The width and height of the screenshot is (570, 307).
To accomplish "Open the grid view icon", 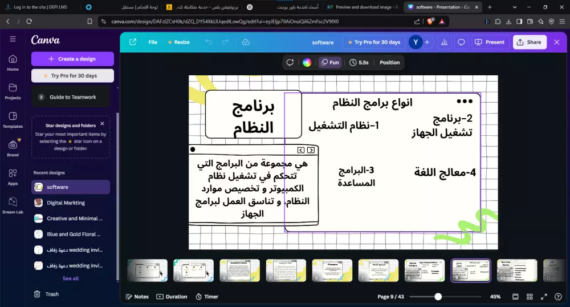I will pyautogui.click(x=530, y=297).
